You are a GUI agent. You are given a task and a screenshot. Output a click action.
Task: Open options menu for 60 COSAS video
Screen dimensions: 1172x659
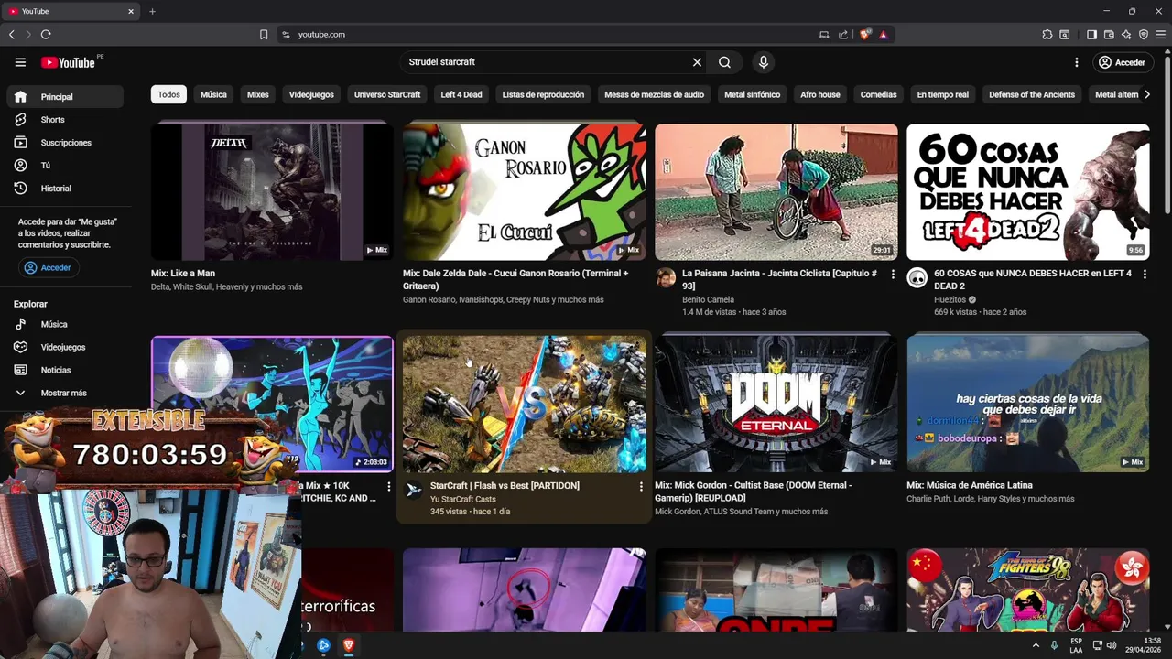[1145, 275]
